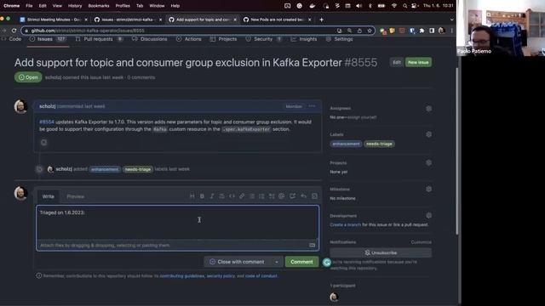Open the macOS volume control
This screenshot has width=545, height=306.
[x=359, y=6]
